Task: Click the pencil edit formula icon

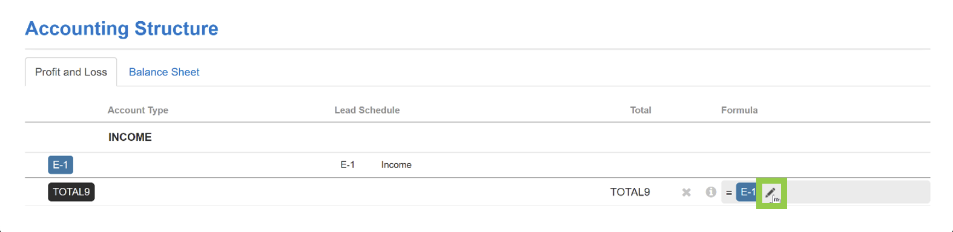Action: pos(770,193)
